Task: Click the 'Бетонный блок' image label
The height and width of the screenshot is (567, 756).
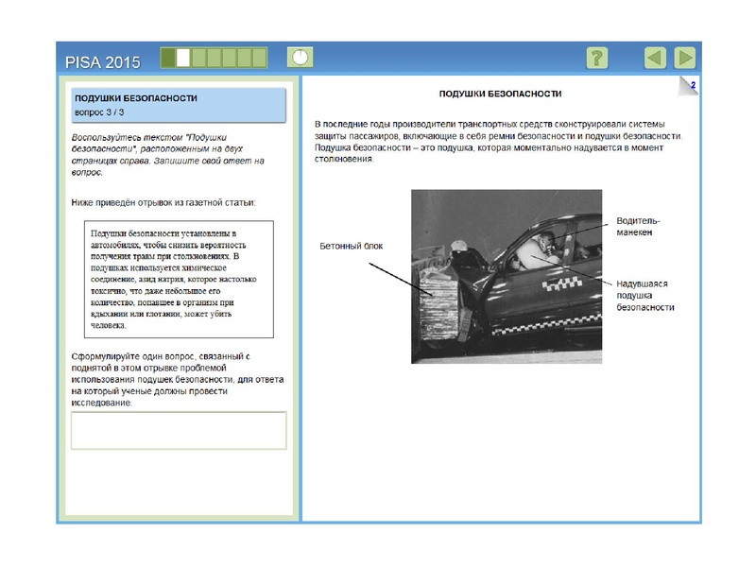Action: [352, 243]
